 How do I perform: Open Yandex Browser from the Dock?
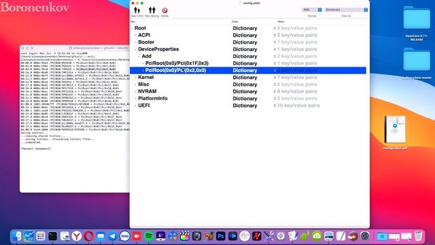point(77,236)
